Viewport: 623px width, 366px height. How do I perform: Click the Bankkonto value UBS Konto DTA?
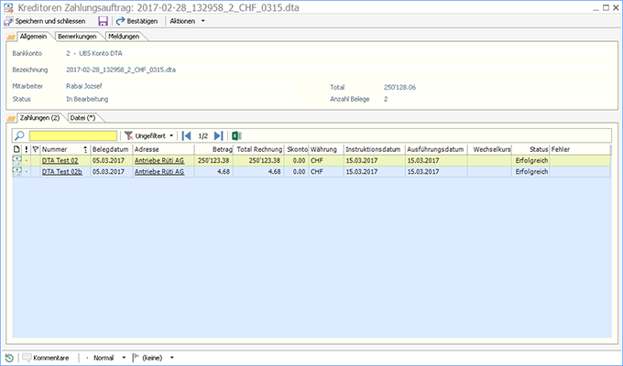click(x=94, y=53)
